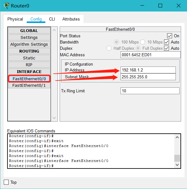Open Algorithm Settings
The height and width of the screenshot is (189, 187).
29,44
